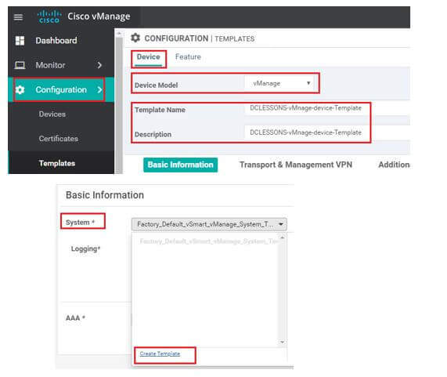Screen dimensions: 447x377
Task: Click the Configuration gear icon in sidebar
Action: point(20,90)
